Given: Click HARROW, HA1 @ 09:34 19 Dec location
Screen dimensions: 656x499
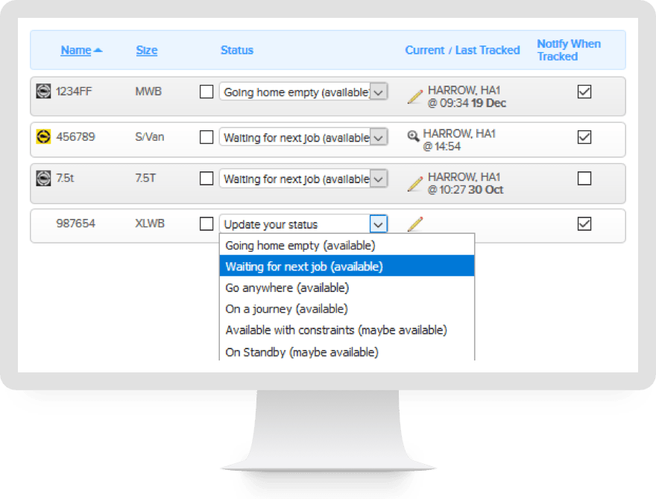Looking at the screenshot, I should 467,97.
